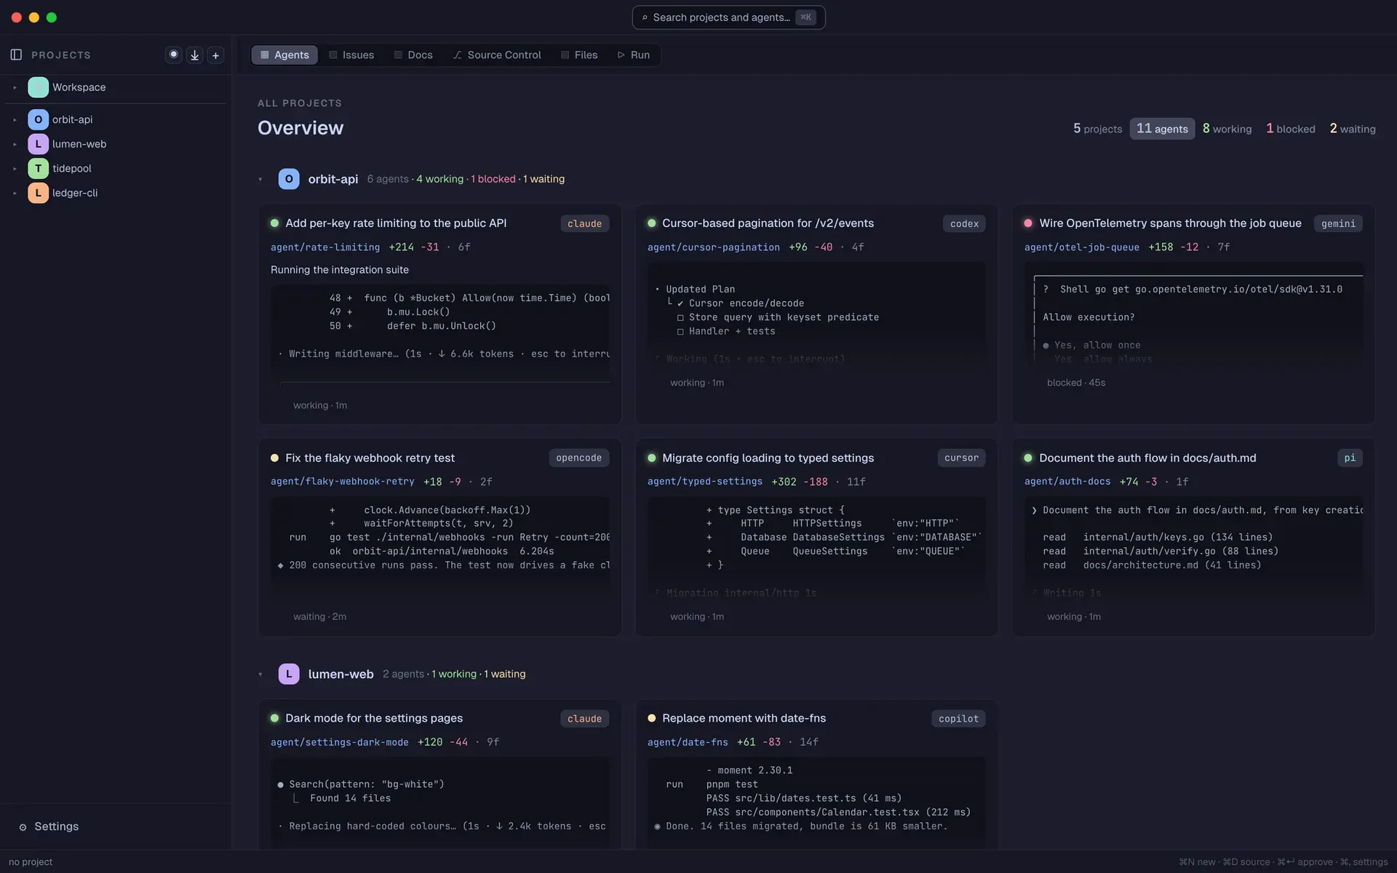This screenshot has width=1397, height=873.
Task: Expand the tidepool tree node
Action: [x=15, y=168]
